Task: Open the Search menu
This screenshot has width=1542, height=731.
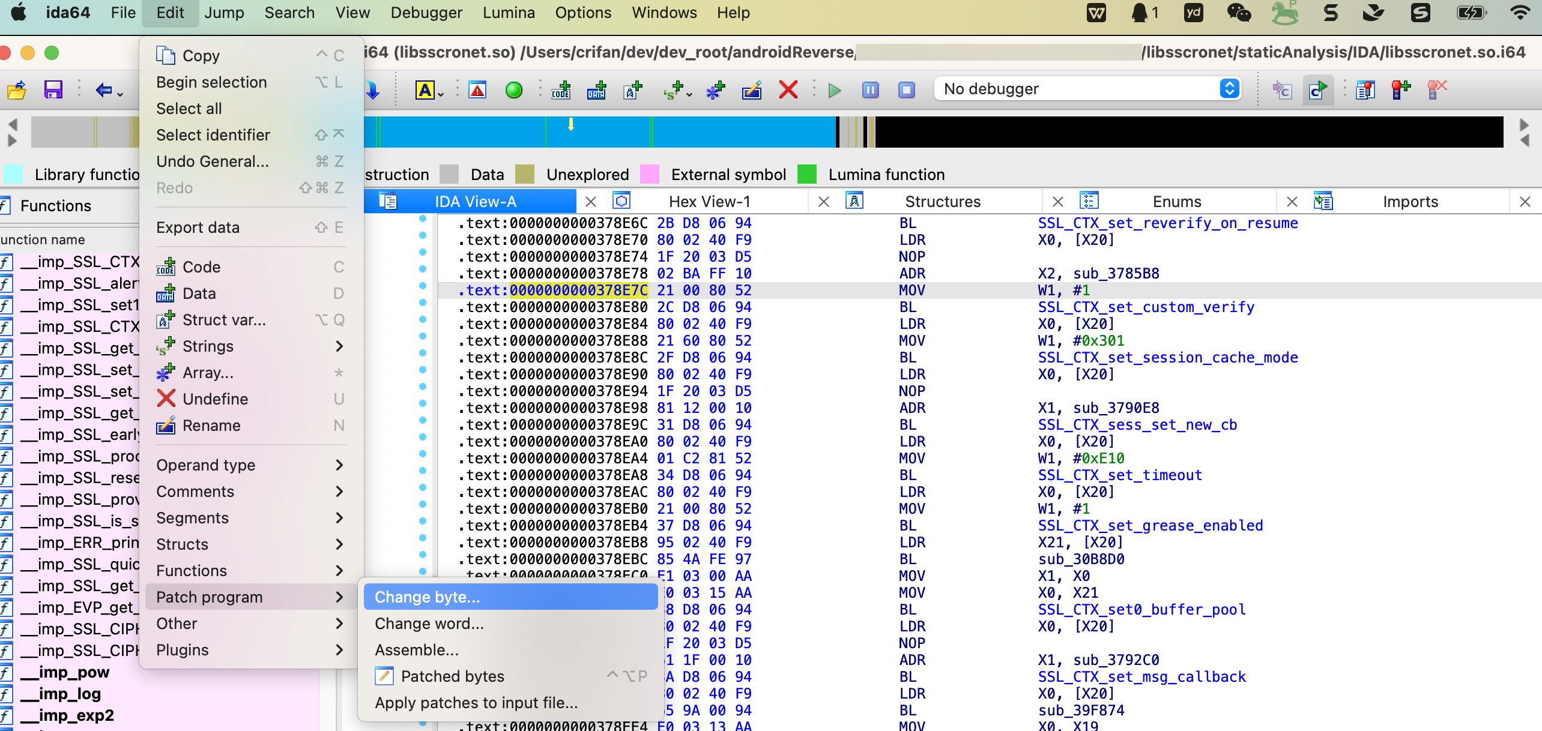Action: coord(289,13)
